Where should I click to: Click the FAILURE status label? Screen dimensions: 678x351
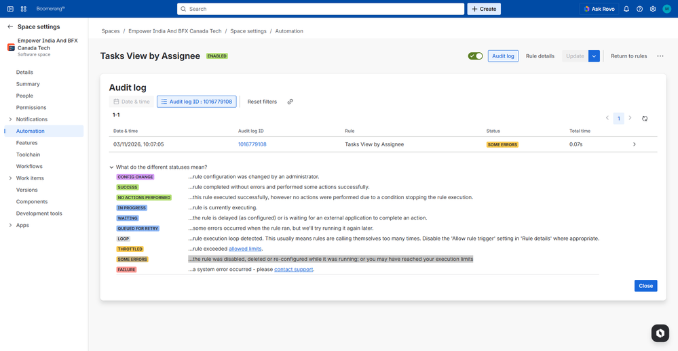(126, 270)
